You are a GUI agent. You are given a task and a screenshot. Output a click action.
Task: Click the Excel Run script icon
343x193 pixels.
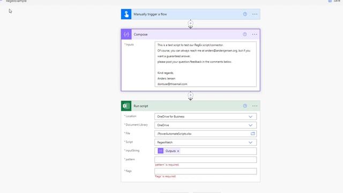click(126, 106)
